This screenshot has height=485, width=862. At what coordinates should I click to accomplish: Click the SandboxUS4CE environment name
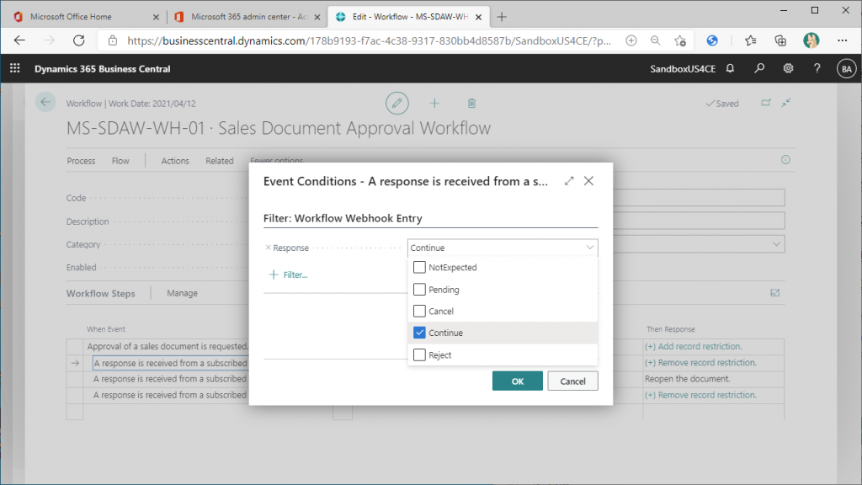683,69
